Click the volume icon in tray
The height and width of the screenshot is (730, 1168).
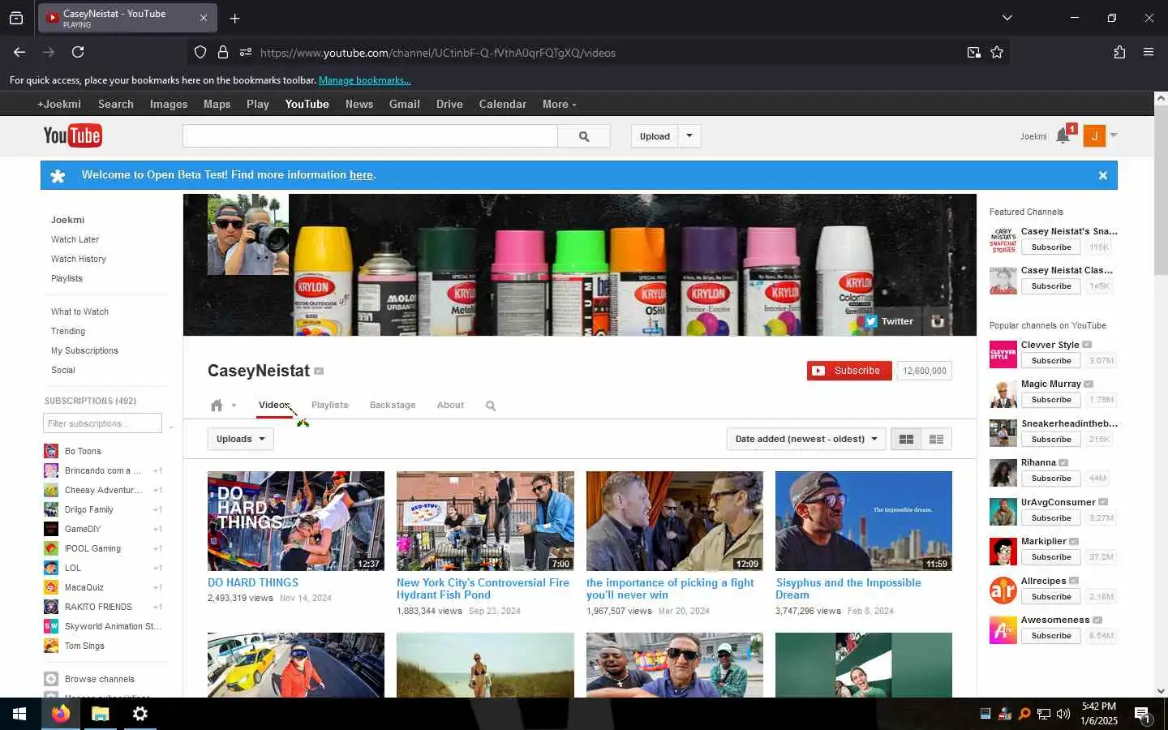pyautogui.click(x=1063, y=714)
